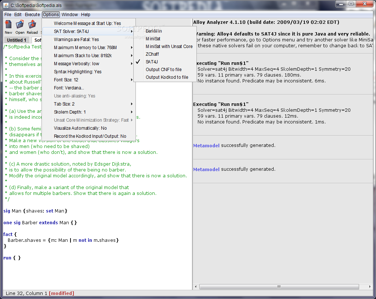Click the 'run { }' line in editor
The height and width of the screenshot is (299, 376).
coord(12,258)
